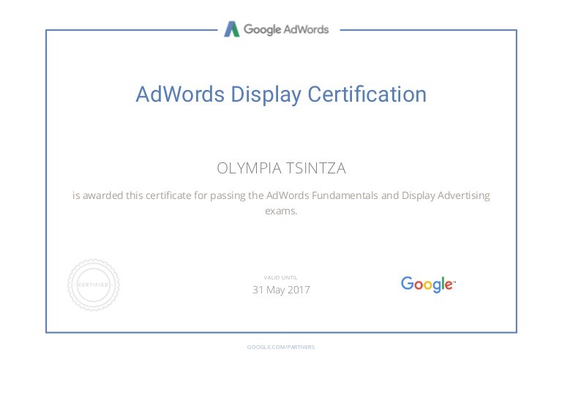Click the first name OLYMPIA
Screen dimensions: 562x398
pos(247,168)
